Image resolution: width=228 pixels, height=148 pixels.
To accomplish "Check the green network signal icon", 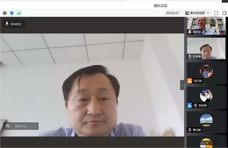I will point(19,13).
